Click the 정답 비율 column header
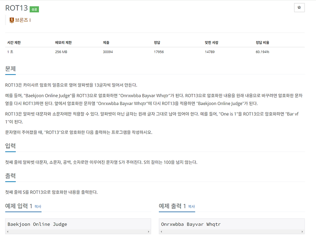316x236 pixels. (x=262, y=43)
